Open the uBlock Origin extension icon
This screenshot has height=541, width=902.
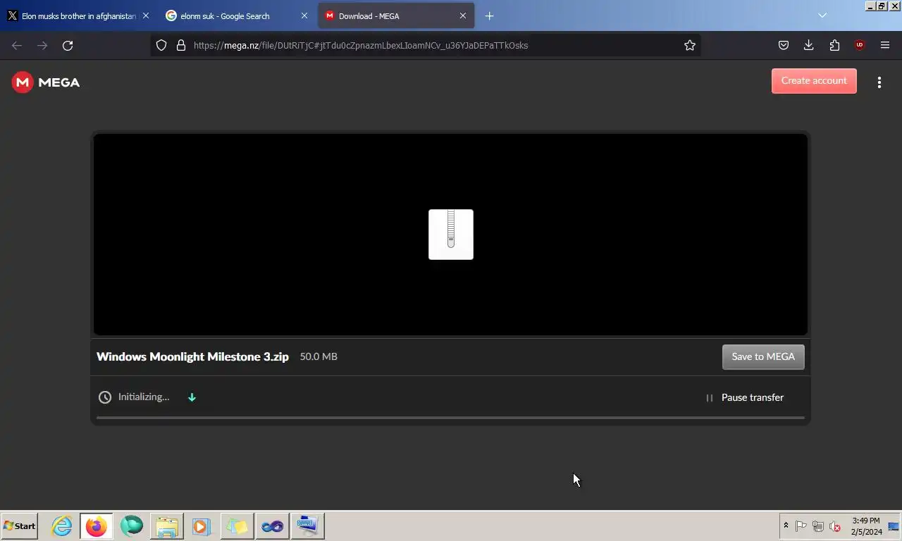(x=860, y=45)
